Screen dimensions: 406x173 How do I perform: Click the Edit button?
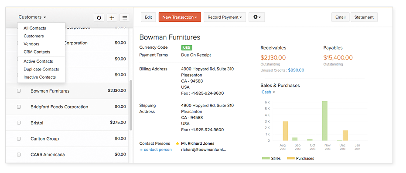click(148, 17)
